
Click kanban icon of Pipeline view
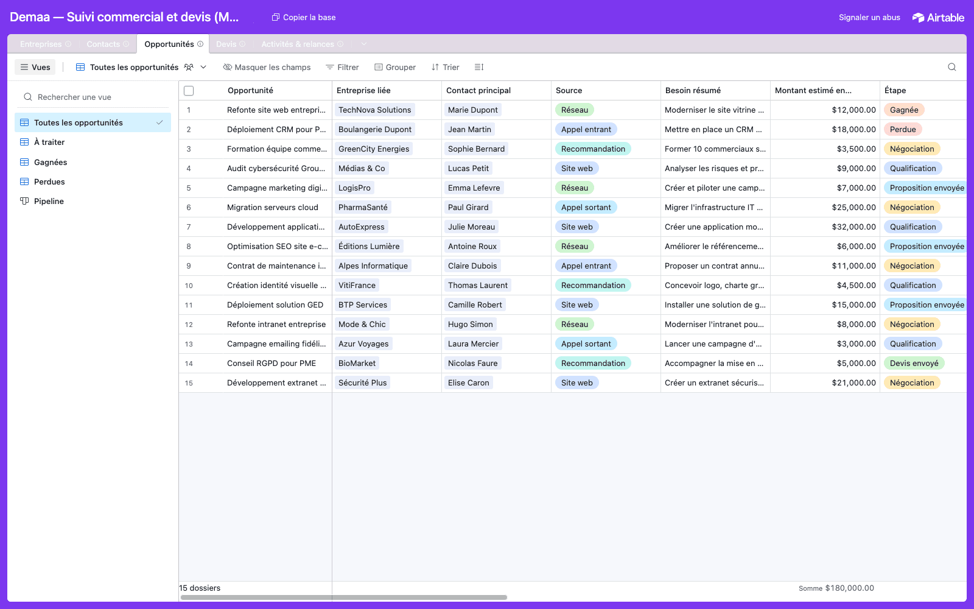pos(24,201)
